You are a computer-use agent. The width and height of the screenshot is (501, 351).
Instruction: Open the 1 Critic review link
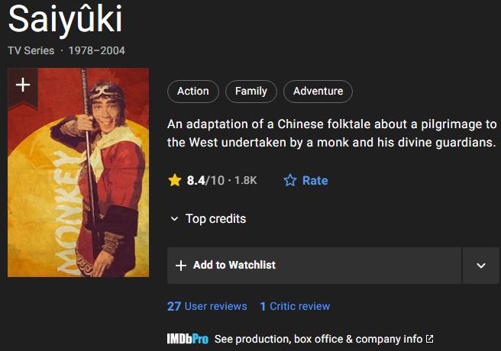[295, 306]
